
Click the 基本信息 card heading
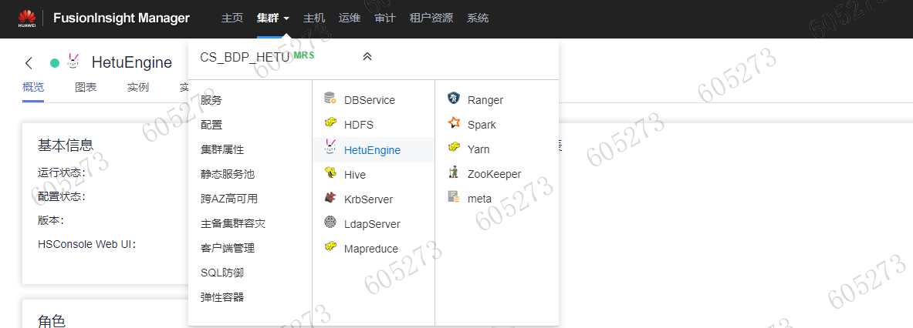[x=66, y=145]
